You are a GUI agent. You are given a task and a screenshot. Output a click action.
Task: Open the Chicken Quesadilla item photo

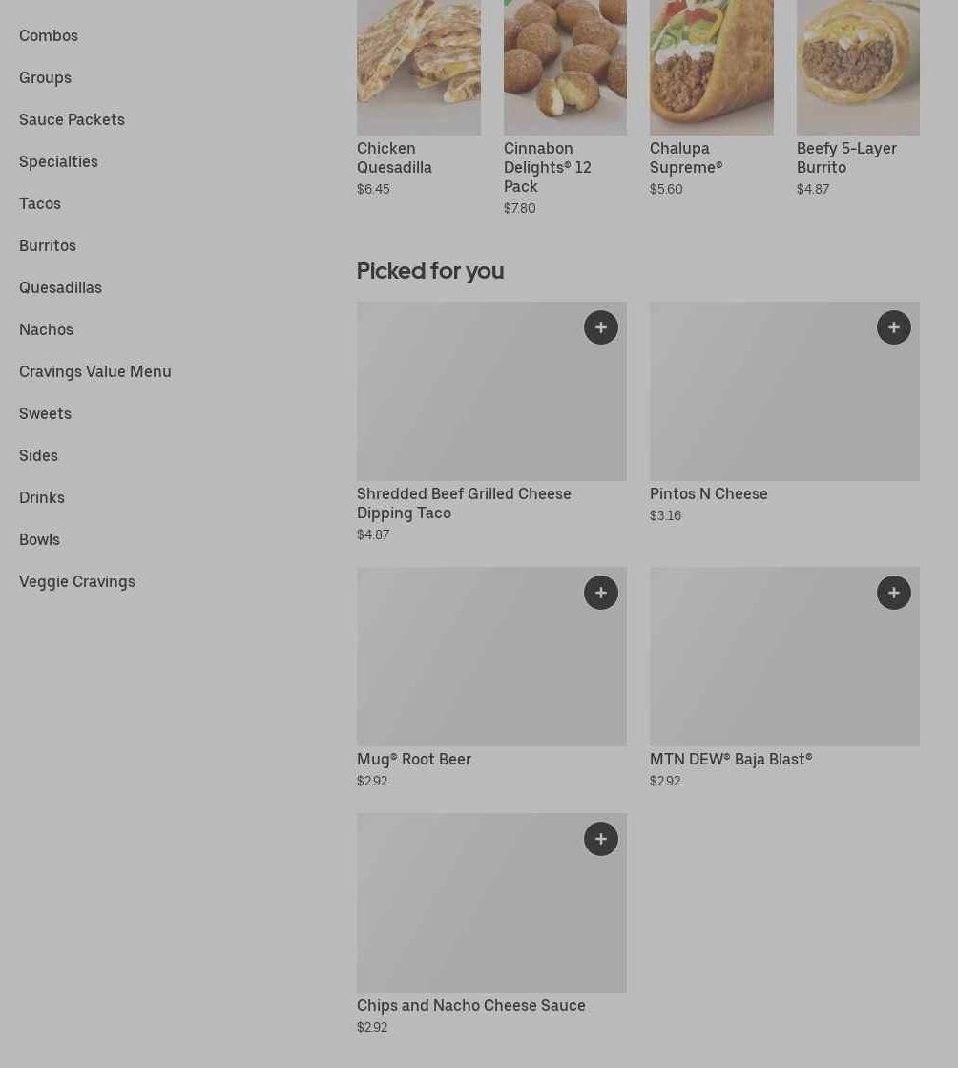tap(418, 67)
